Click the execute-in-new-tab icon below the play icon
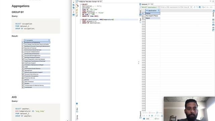 click(x=77, y=7)
